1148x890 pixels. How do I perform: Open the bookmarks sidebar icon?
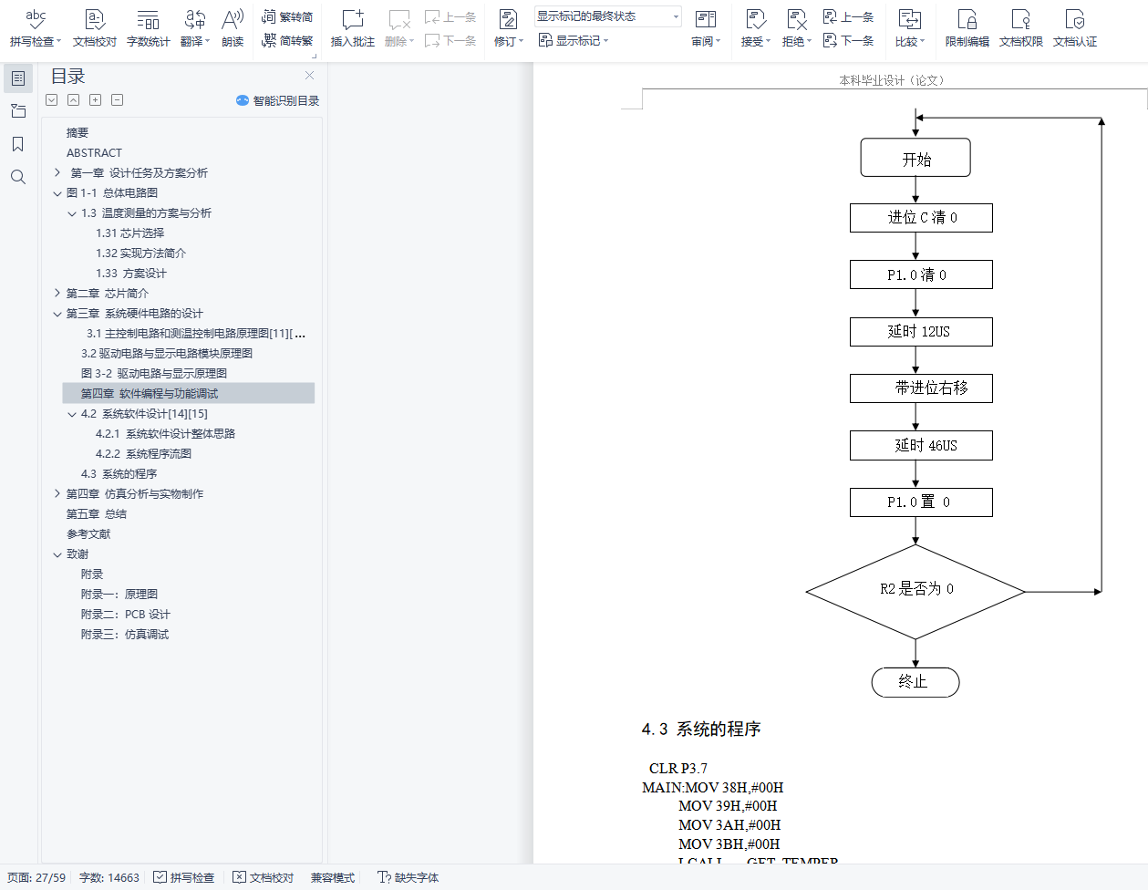click(x=18, y=144)
